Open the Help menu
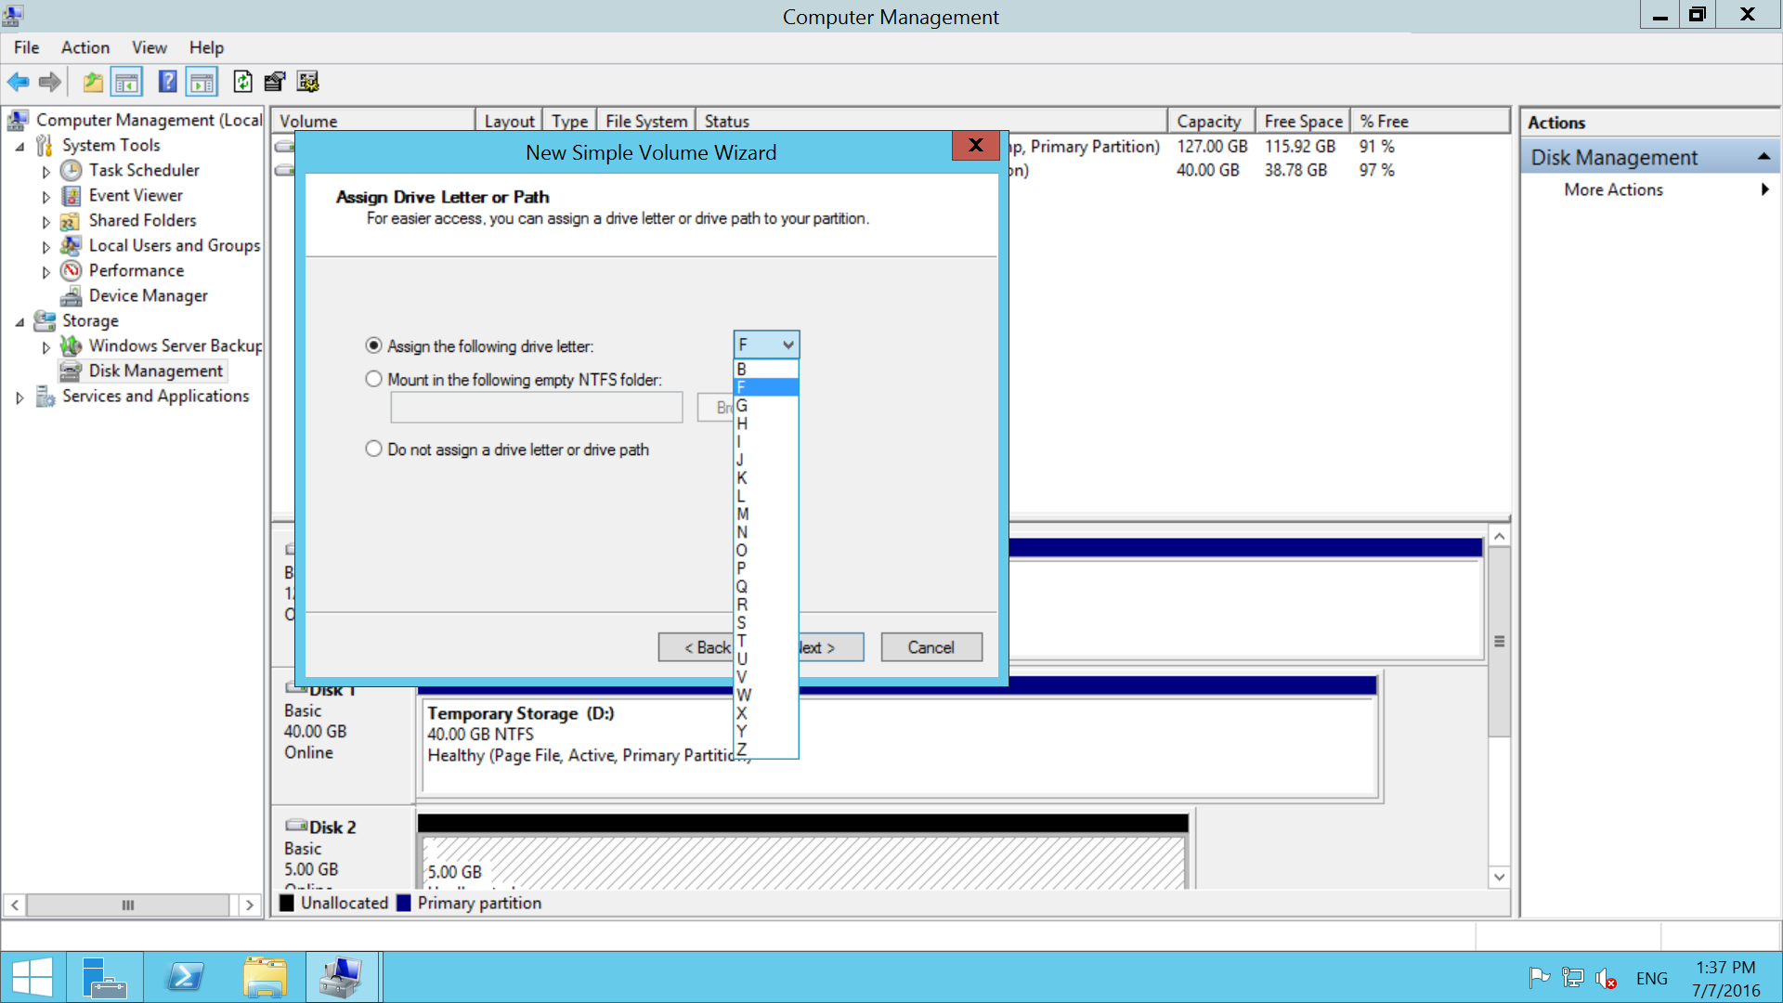The image size is (1783, 1003). click(x=206, y=47)
